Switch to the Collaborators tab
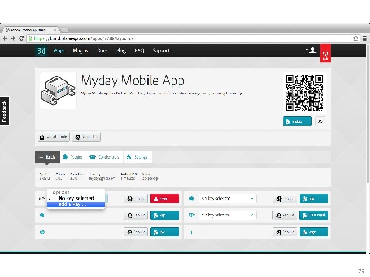The image size is (370, 277). pyautogui.click(x=105, y=157)
